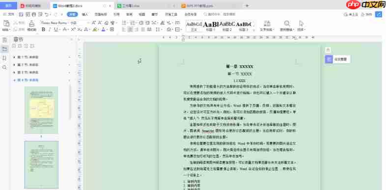Image resolution: width=386 pixels, height=190 pixels.
Task: Click the numbered list icon
Action: [x=133, y=23]
